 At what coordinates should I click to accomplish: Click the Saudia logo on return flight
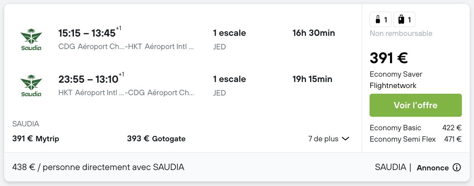[31, 86]
